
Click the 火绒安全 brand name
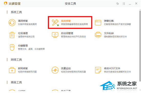(x=15, y=4)
